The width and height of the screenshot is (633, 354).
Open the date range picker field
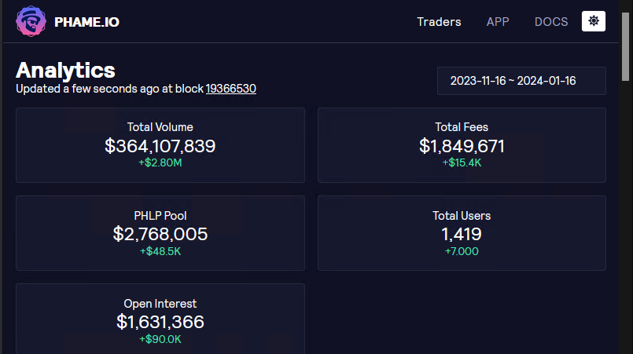coord(521,81)
